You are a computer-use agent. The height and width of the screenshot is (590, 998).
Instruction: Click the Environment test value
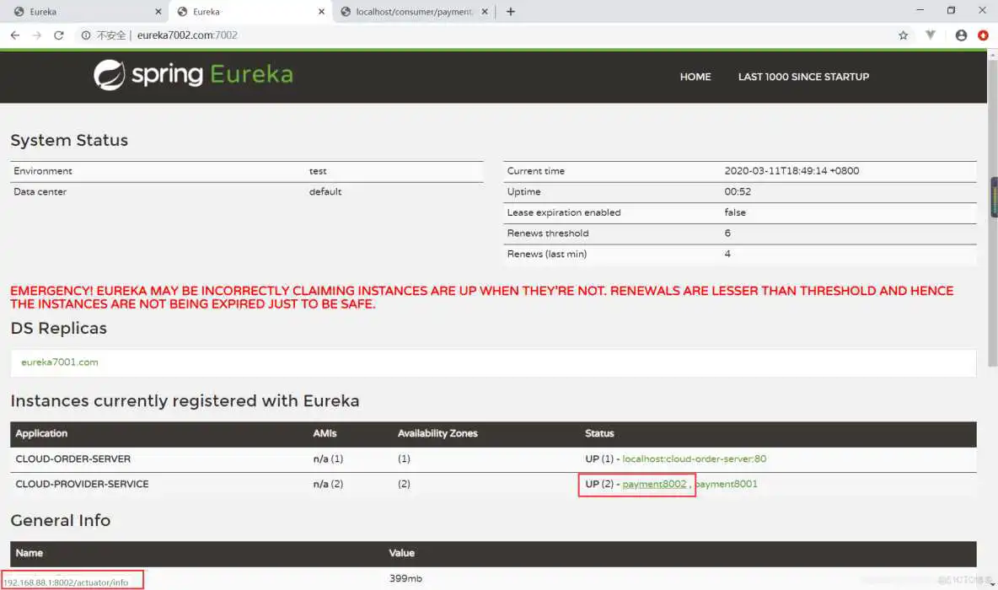click(318, 171)
